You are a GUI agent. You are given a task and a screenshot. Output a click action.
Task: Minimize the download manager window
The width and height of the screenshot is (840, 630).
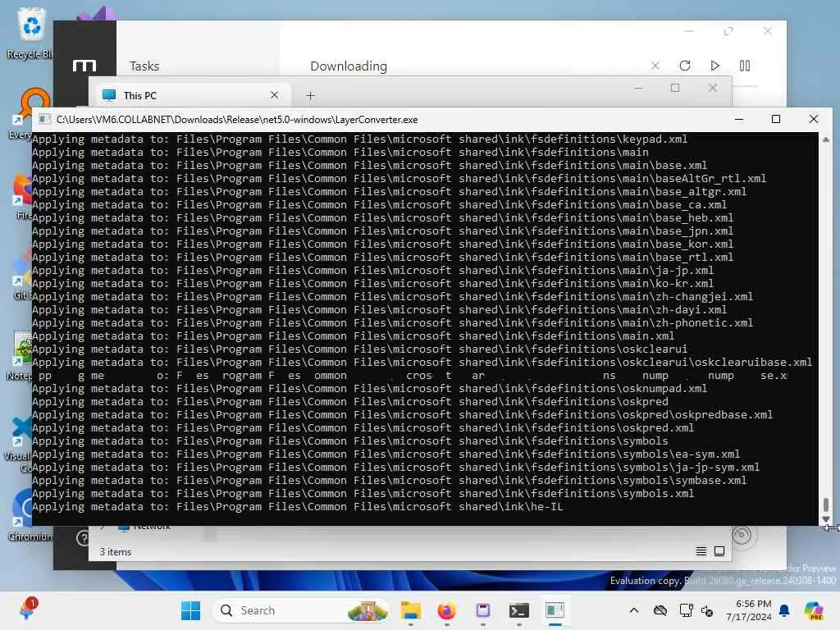point(689,31)
